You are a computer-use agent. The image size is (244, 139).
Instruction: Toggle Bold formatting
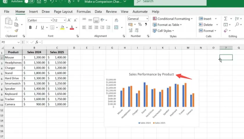coord(30,28)
